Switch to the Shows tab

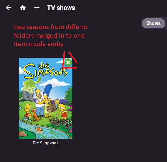click(x=153, y=23)
